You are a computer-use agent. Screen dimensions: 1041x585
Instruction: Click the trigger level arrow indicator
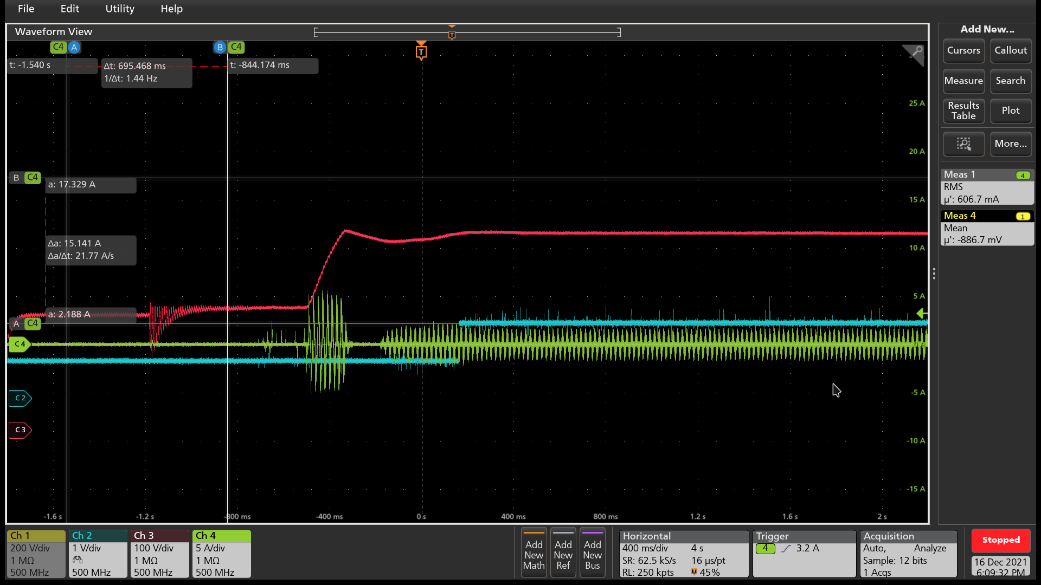[921, 313]
